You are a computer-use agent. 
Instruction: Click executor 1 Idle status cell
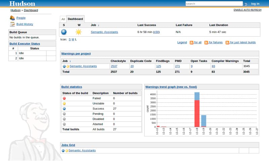pyautogui.click(x=32, y=53)
